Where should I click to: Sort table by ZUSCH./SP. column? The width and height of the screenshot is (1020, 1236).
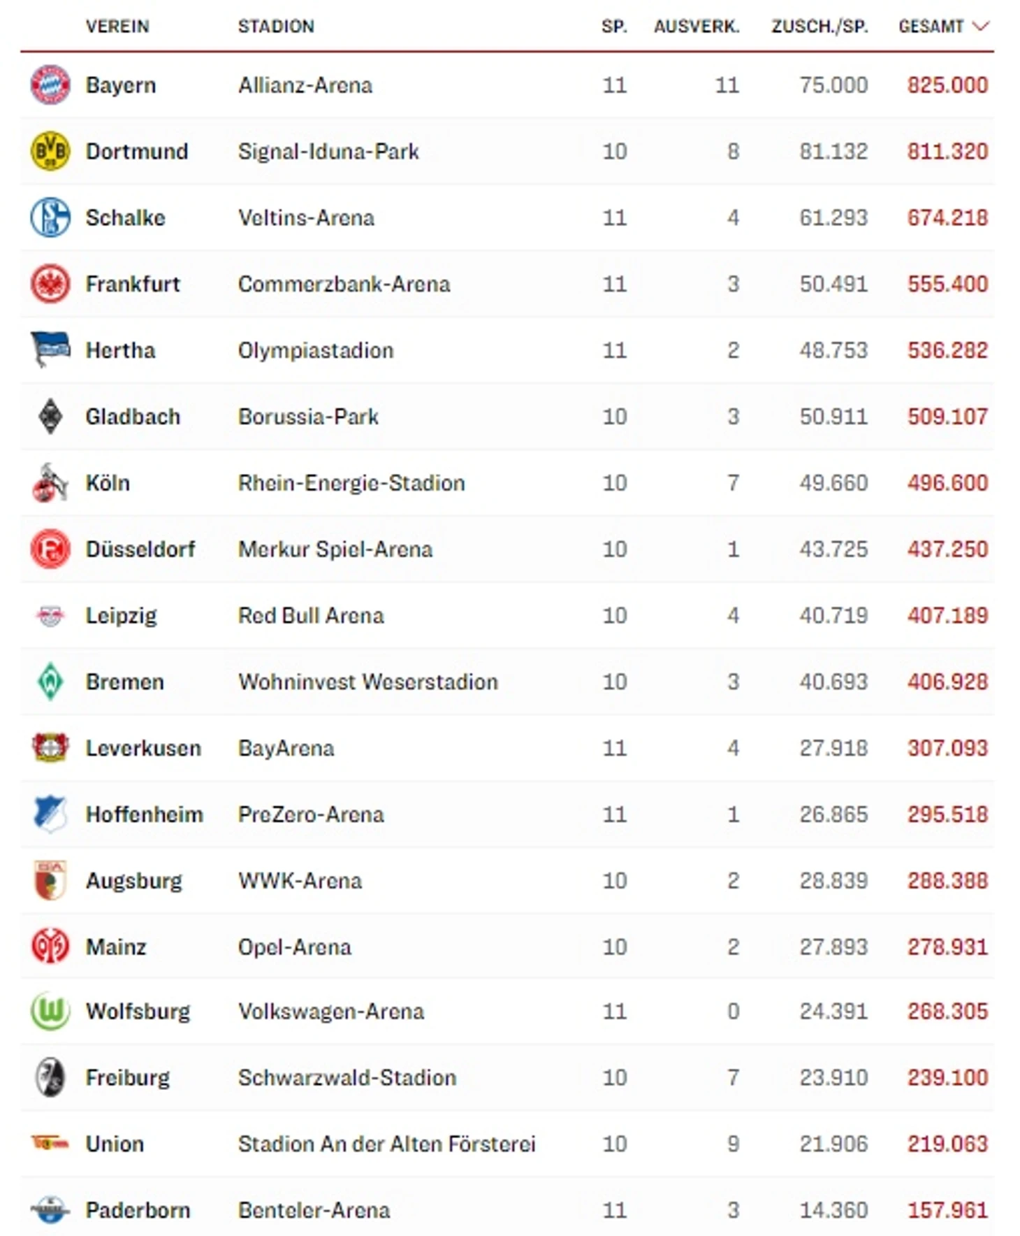pyautogui.click(x=819, y=27)
